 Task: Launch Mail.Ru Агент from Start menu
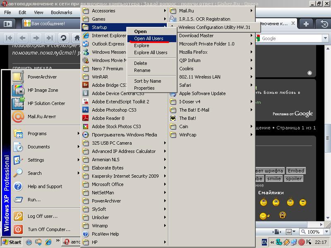click(41, 117)
